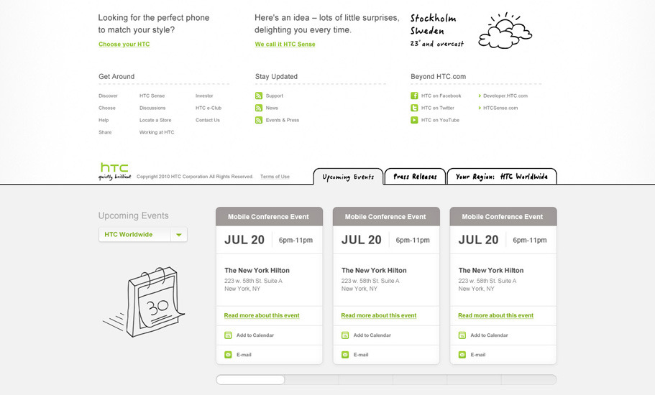Open HTCSense.com link
The height and width of the screenshot is (395, 655).
click(500, 108)
